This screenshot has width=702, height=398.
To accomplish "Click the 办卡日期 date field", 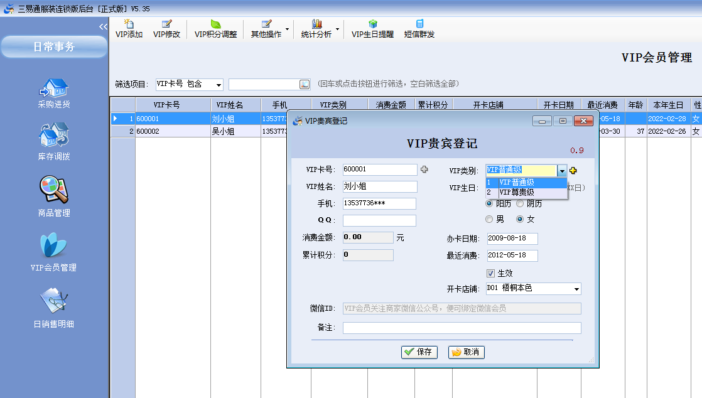I will [512, 239].
